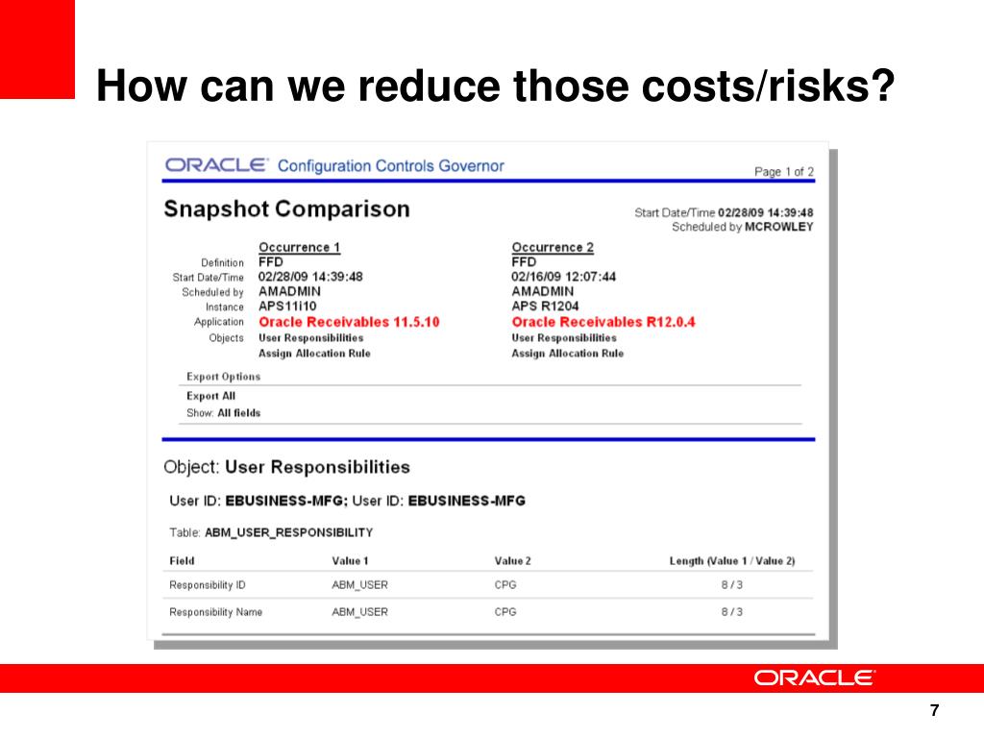Click the slide title 'How can we reduce those costs/risks?'
The width and height of the screenshot is (984, 738).
point(495,86)
